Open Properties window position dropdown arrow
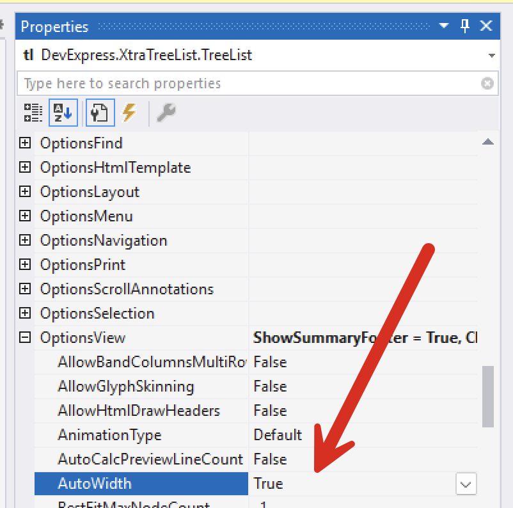The height and width of the screenshot is (508, 513). point(444,26)
